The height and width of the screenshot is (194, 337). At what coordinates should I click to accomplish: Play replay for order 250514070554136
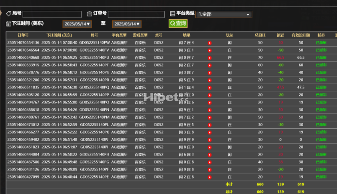click(210, 43)
